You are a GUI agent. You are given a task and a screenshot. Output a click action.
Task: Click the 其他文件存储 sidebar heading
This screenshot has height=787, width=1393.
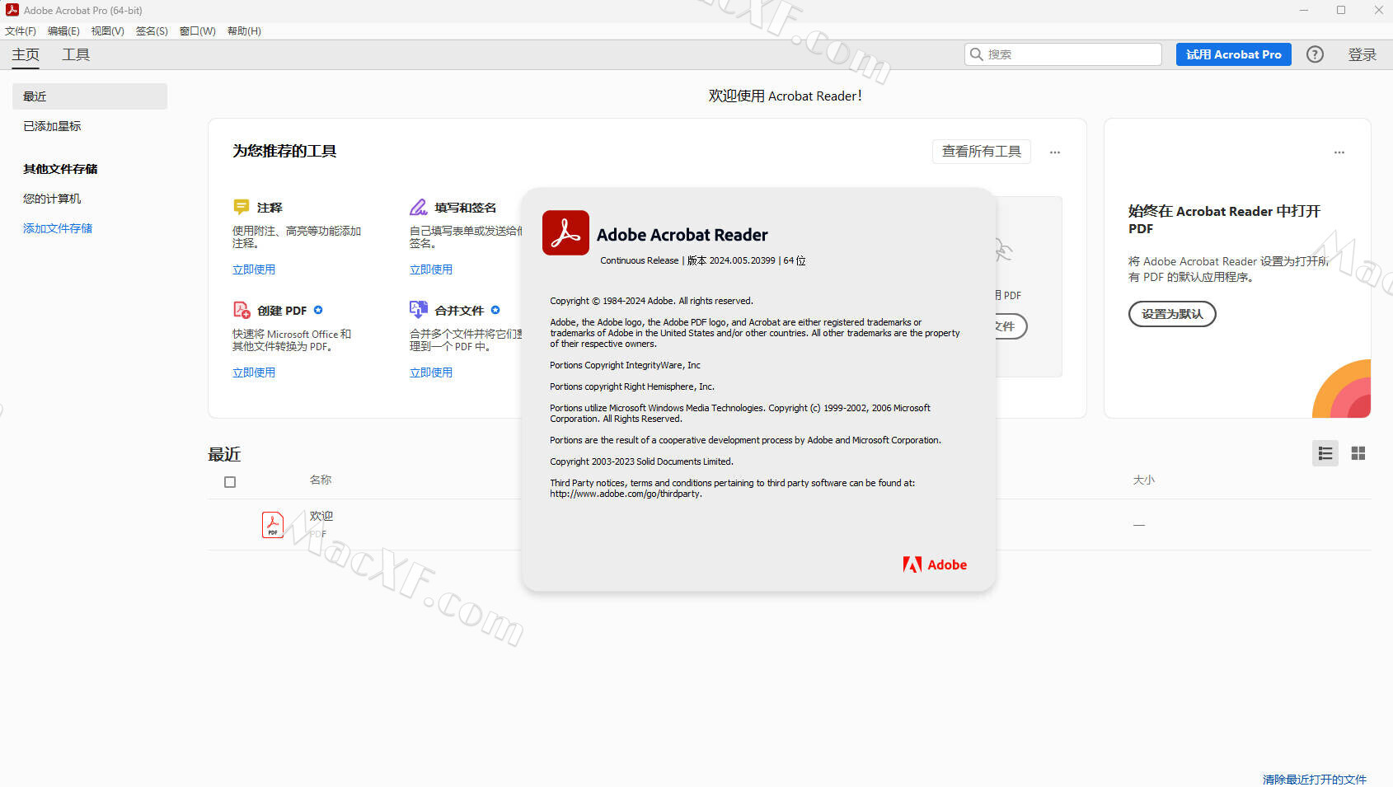[x=60, y=169]
